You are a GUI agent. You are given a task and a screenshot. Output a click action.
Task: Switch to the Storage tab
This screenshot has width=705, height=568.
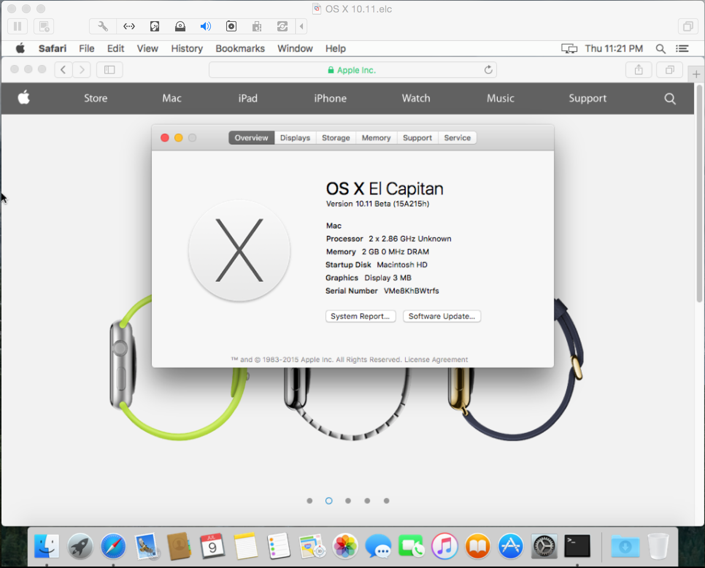tap(336, 138)
